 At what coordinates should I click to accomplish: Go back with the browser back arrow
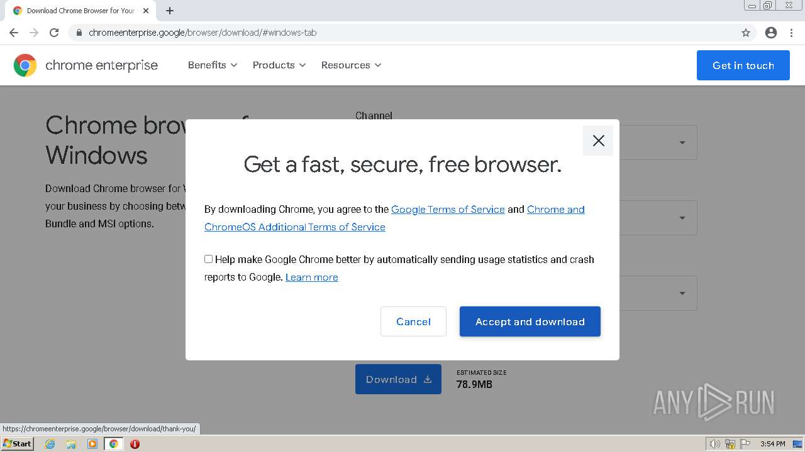[14, 33]
